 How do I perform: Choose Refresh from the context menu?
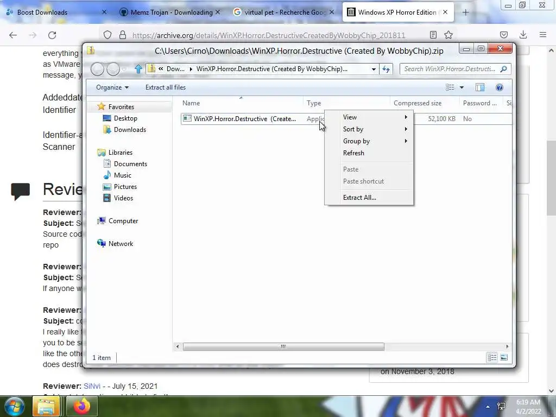(369, 153)
